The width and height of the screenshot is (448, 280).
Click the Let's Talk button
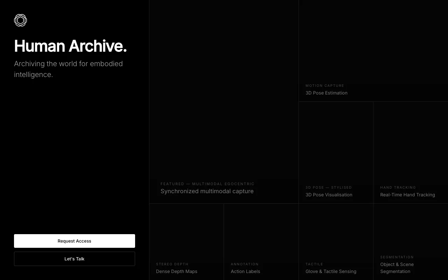pos(74,259)
